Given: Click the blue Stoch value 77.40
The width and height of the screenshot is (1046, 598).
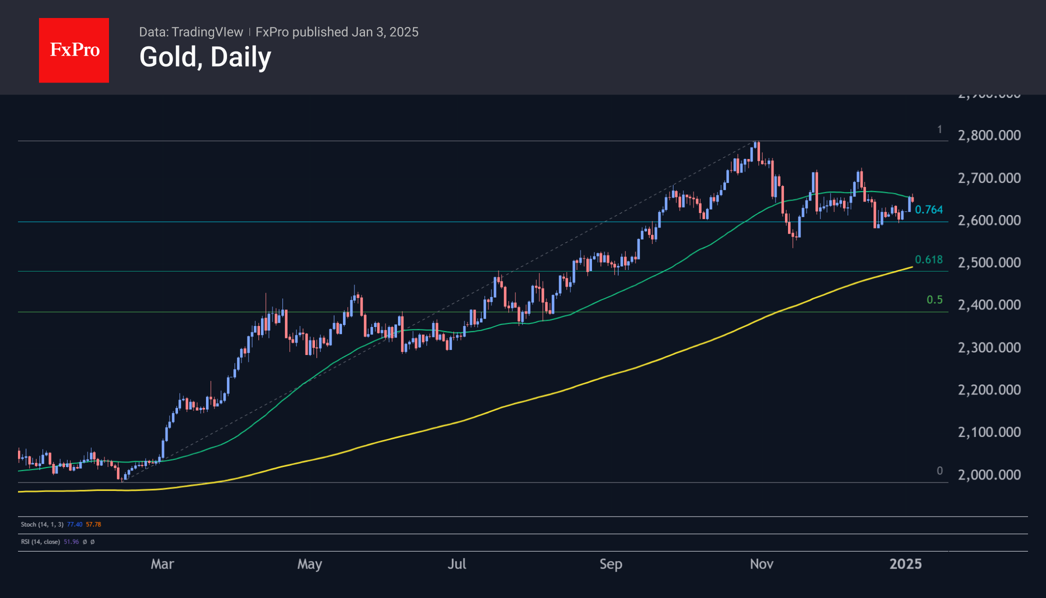Looking at the screenshot, I should pos(74,524).
